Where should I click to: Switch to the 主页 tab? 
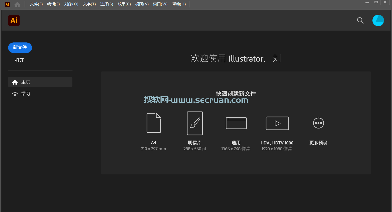(x=40, y=82)
